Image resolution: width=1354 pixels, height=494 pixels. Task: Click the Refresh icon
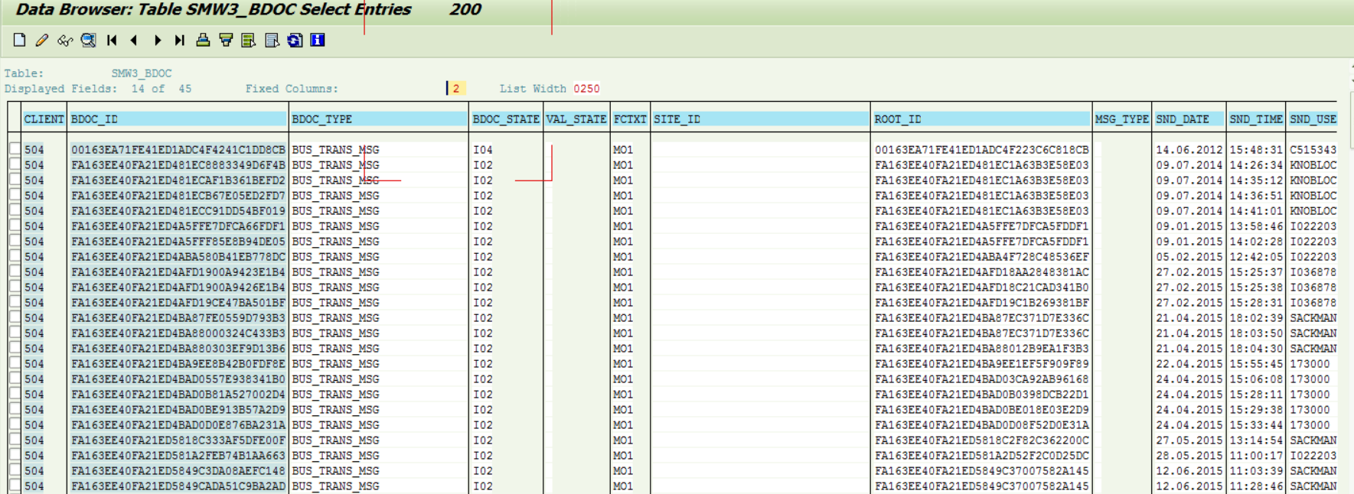point(295,40)
